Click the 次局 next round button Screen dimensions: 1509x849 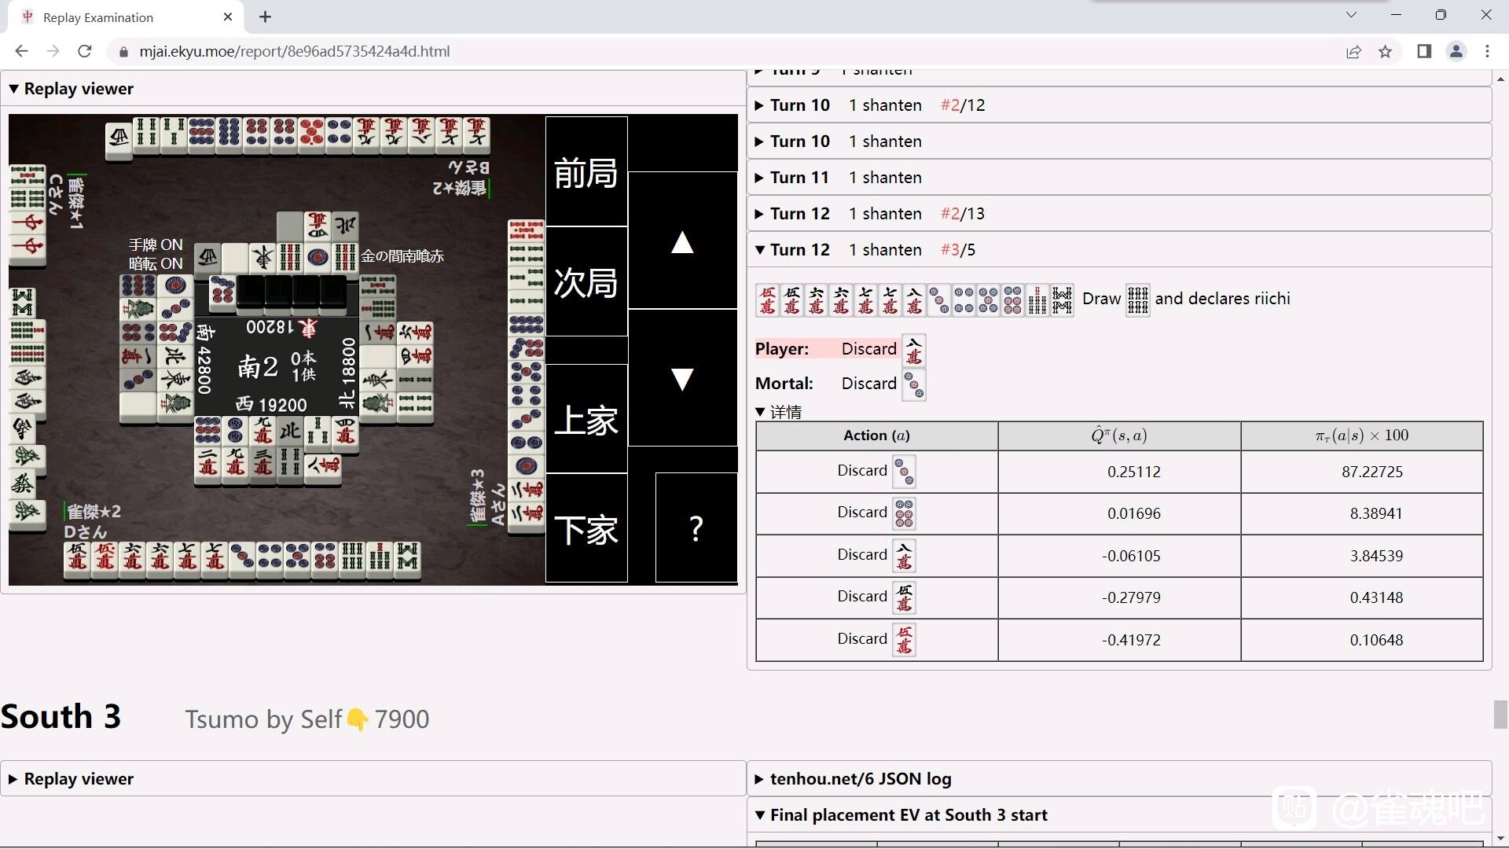tap(586, 281)
